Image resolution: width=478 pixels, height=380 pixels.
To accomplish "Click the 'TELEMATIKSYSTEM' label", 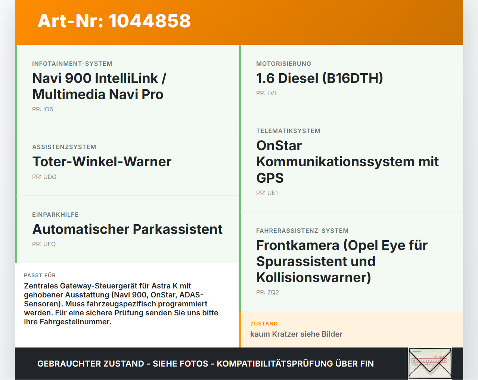I will click(288, 131).
